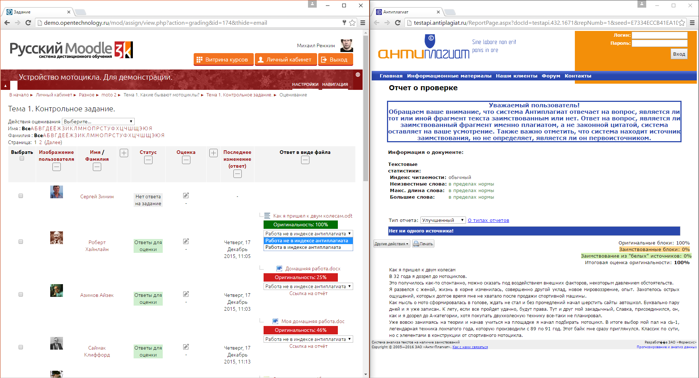This screenshot has width=699, height=378.
Task: Bookmark star in Antiplagiat address bar
Action: coord(682,23)
